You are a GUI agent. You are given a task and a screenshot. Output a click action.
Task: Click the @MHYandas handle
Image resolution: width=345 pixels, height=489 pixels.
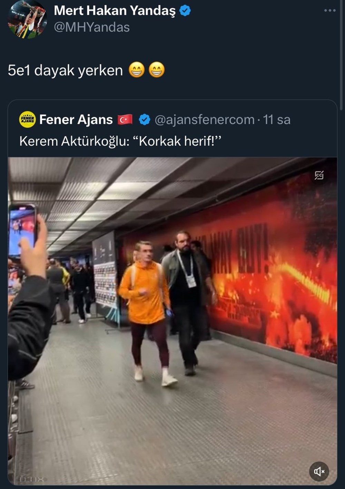92,27
